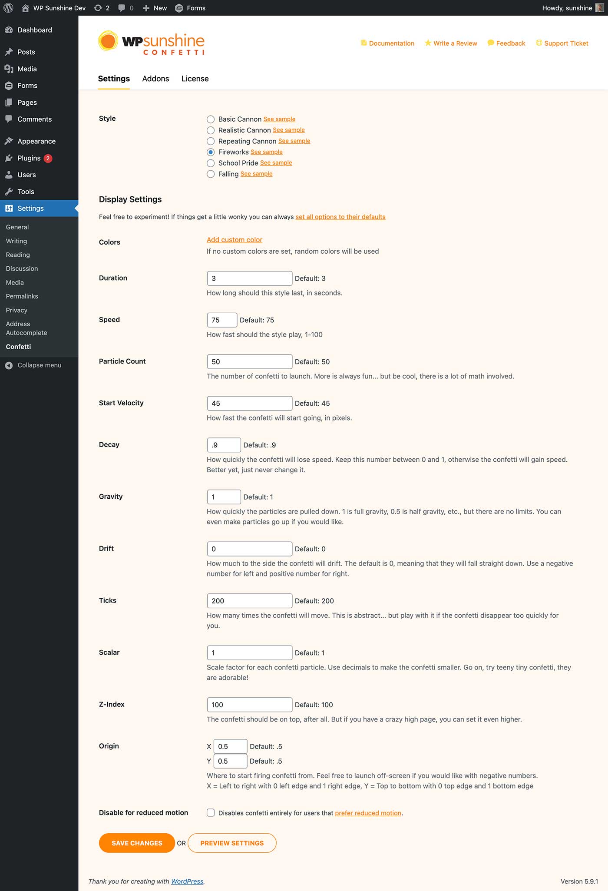Viewport: 608px width, 891px height.
Task: Select the Basic Cannon style
Action: [x=211, y=119]
